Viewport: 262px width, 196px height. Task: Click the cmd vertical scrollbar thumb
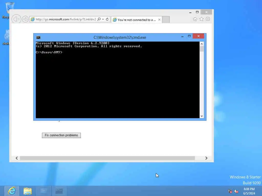[x=202, y=49]
